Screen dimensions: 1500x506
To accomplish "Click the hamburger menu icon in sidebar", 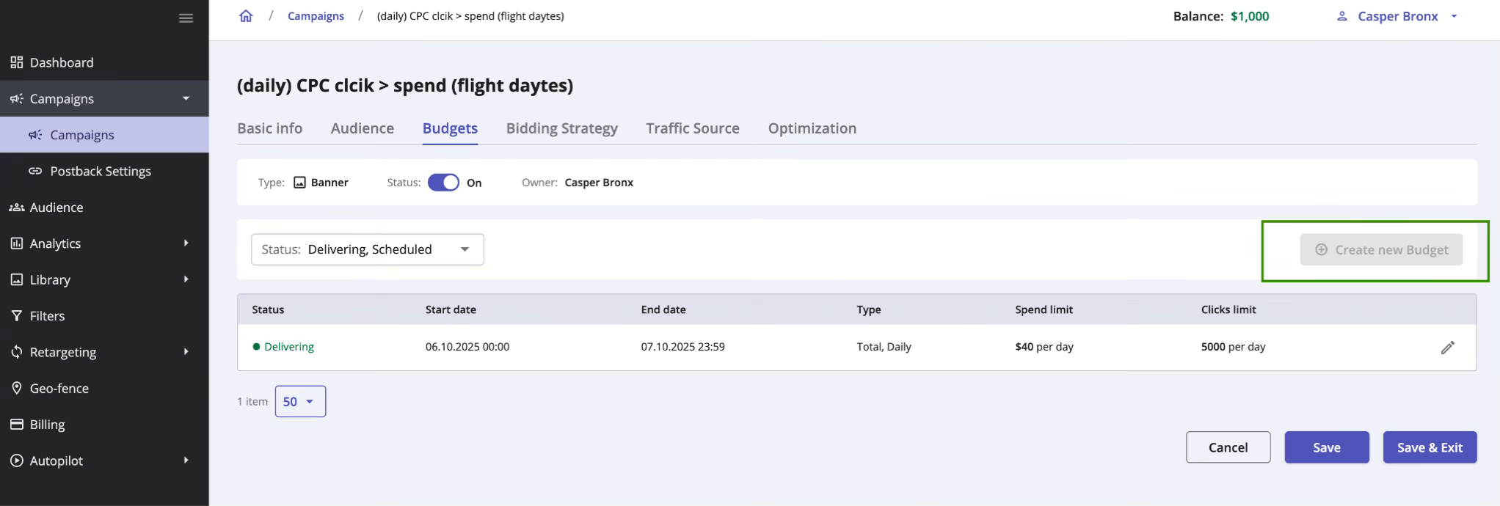I will click(186, 18).
